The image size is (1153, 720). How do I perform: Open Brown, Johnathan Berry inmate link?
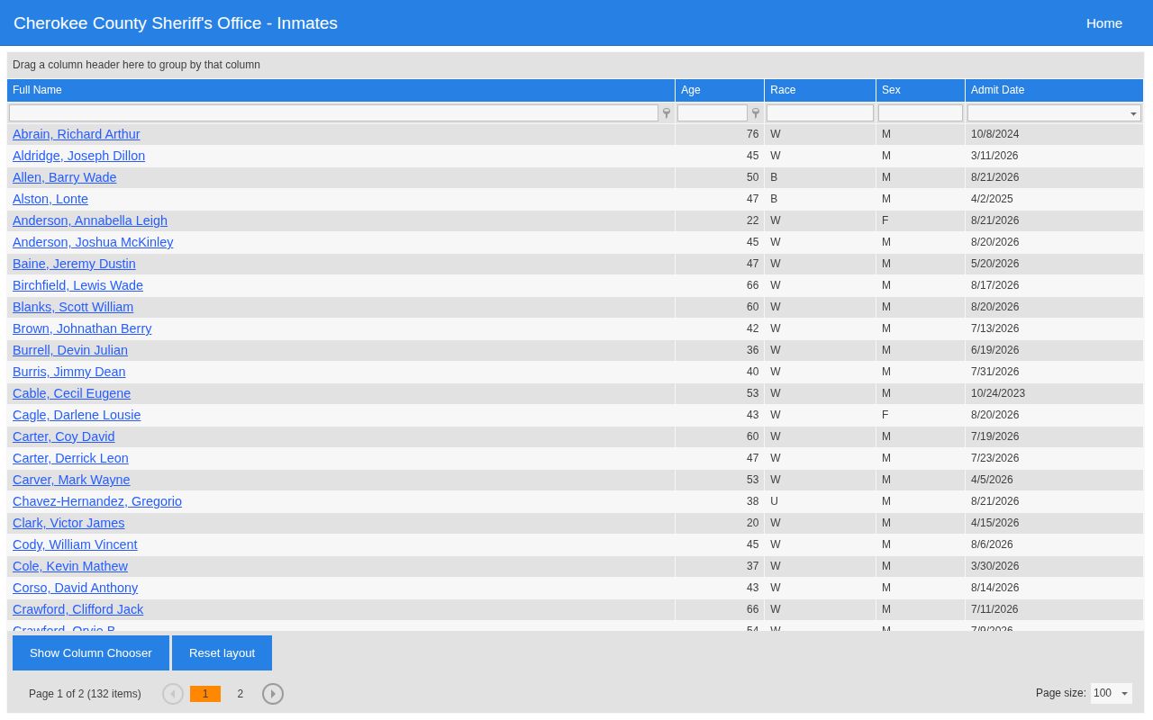pos(82,328)
